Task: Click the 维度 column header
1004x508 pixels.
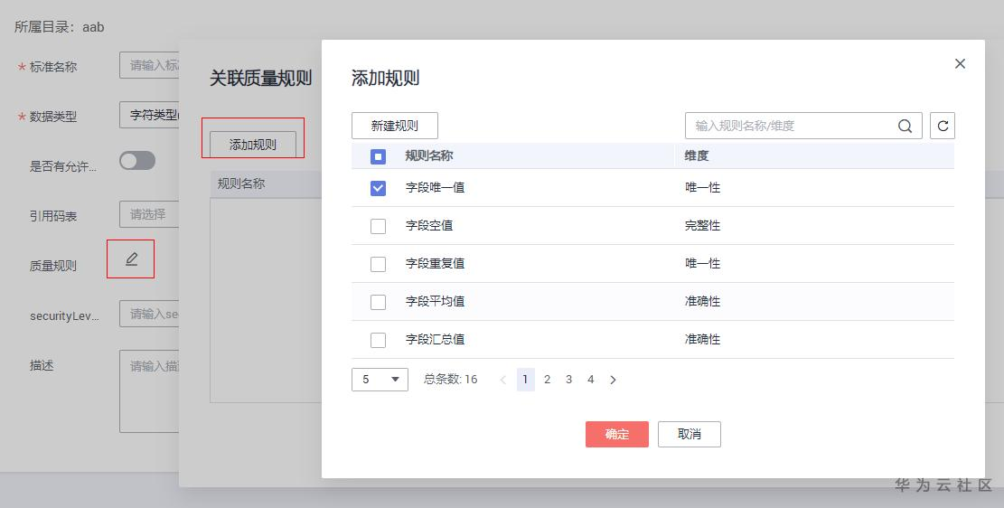Action: [x=697, y=155]
